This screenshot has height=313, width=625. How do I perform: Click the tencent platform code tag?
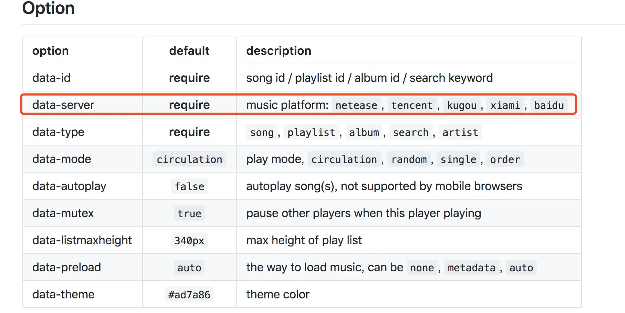click(x=412, y=105)
